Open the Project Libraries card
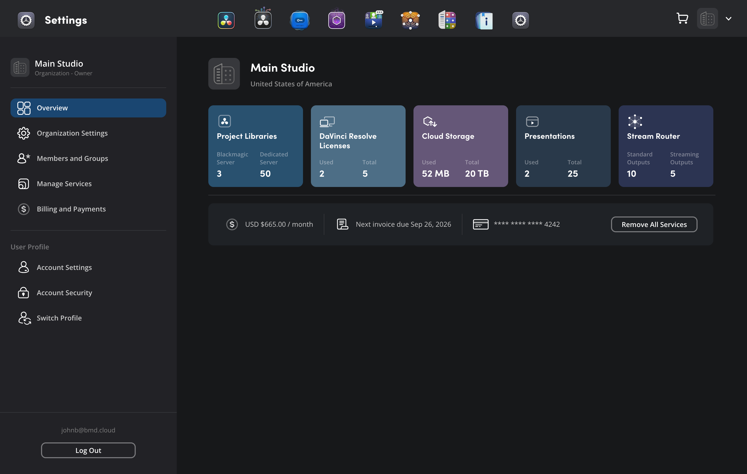The width and height of the screenshot is (747, 474). tap(256, 146)
